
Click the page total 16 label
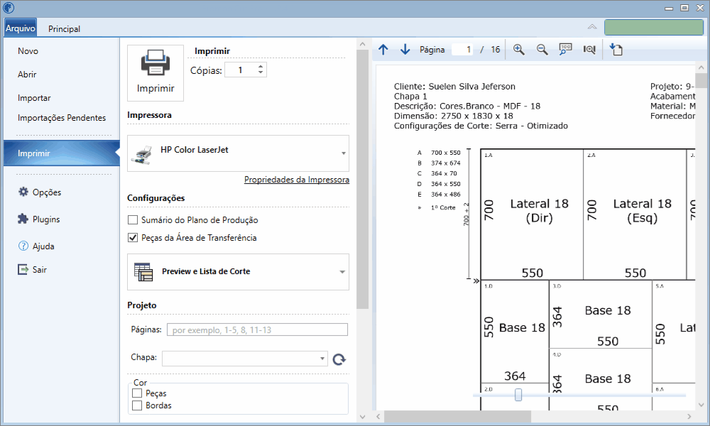(496, 50)
